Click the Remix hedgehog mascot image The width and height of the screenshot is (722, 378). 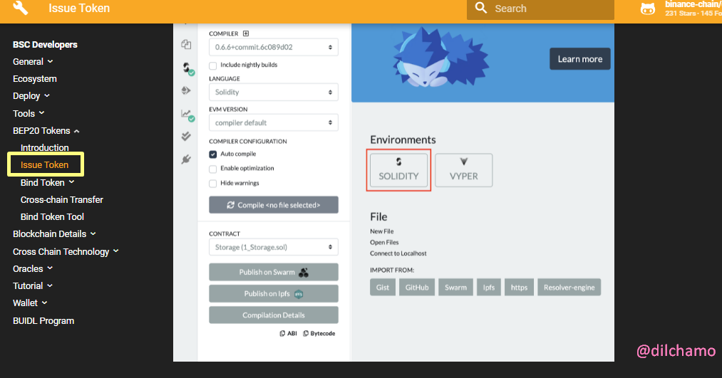(440, 58)
